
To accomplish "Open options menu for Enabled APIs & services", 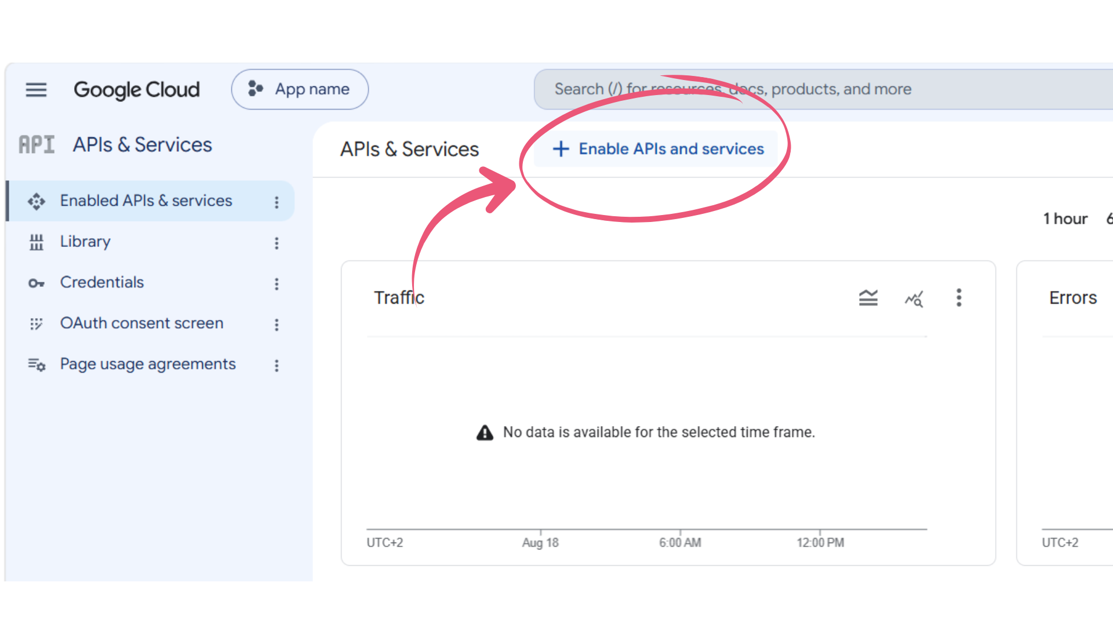I will [277, 202].
